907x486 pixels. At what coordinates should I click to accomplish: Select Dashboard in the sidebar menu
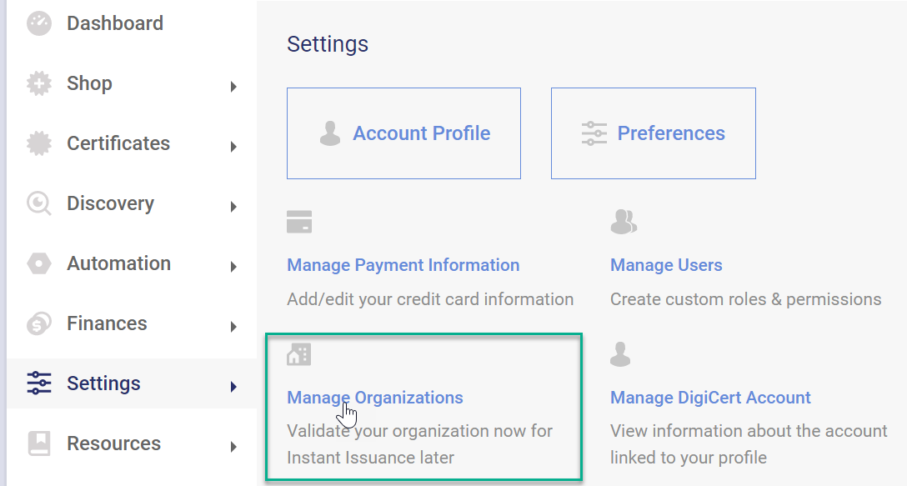tap(114, 23)
